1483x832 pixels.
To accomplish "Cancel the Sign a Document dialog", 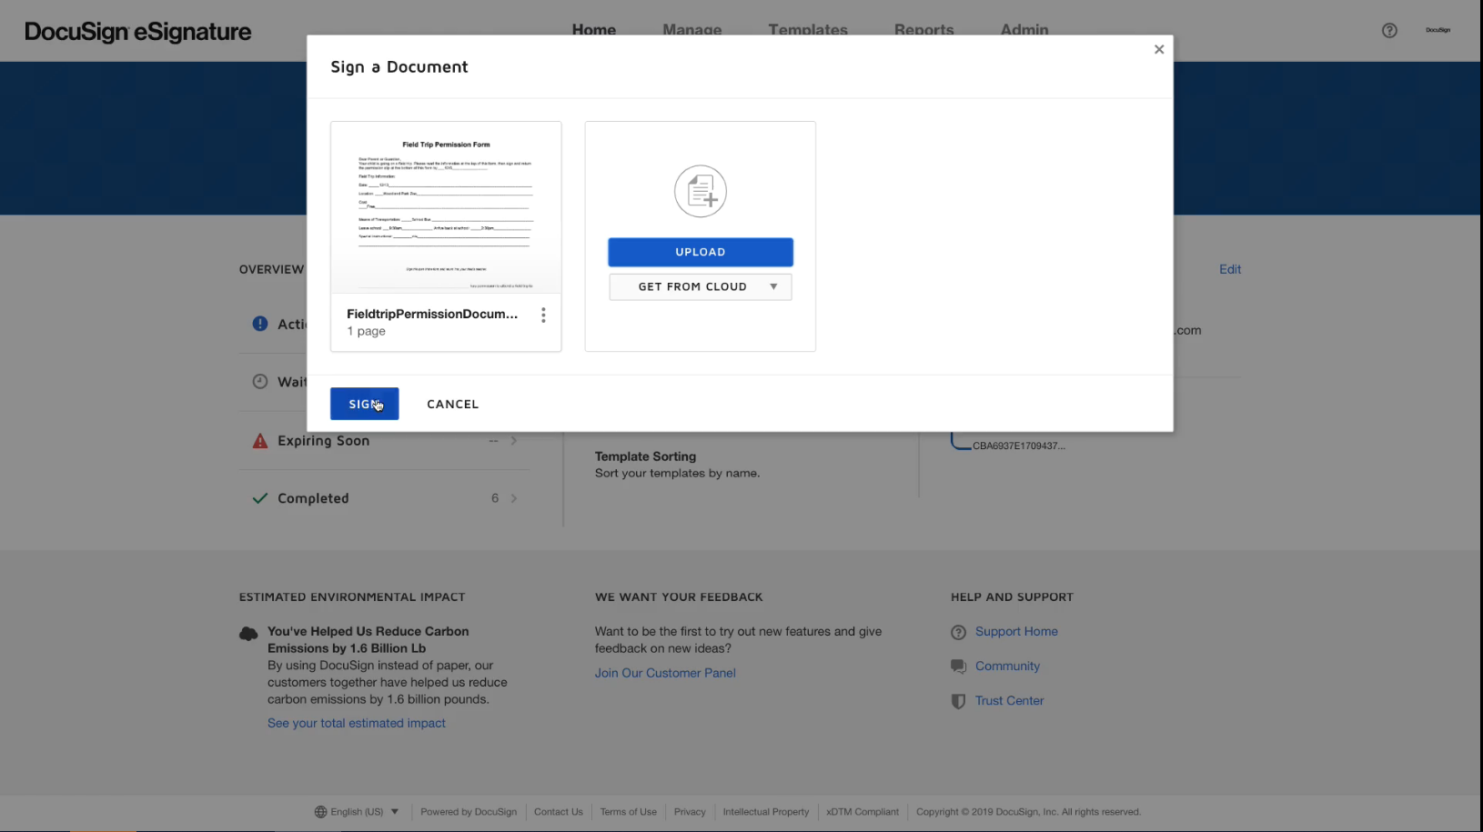I will [452, 404].
